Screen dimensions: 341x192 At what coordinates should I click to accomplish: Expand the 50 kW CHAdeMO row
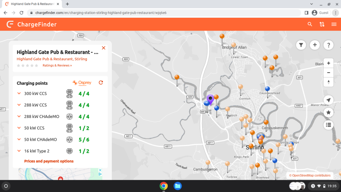(x=19, y=139)
